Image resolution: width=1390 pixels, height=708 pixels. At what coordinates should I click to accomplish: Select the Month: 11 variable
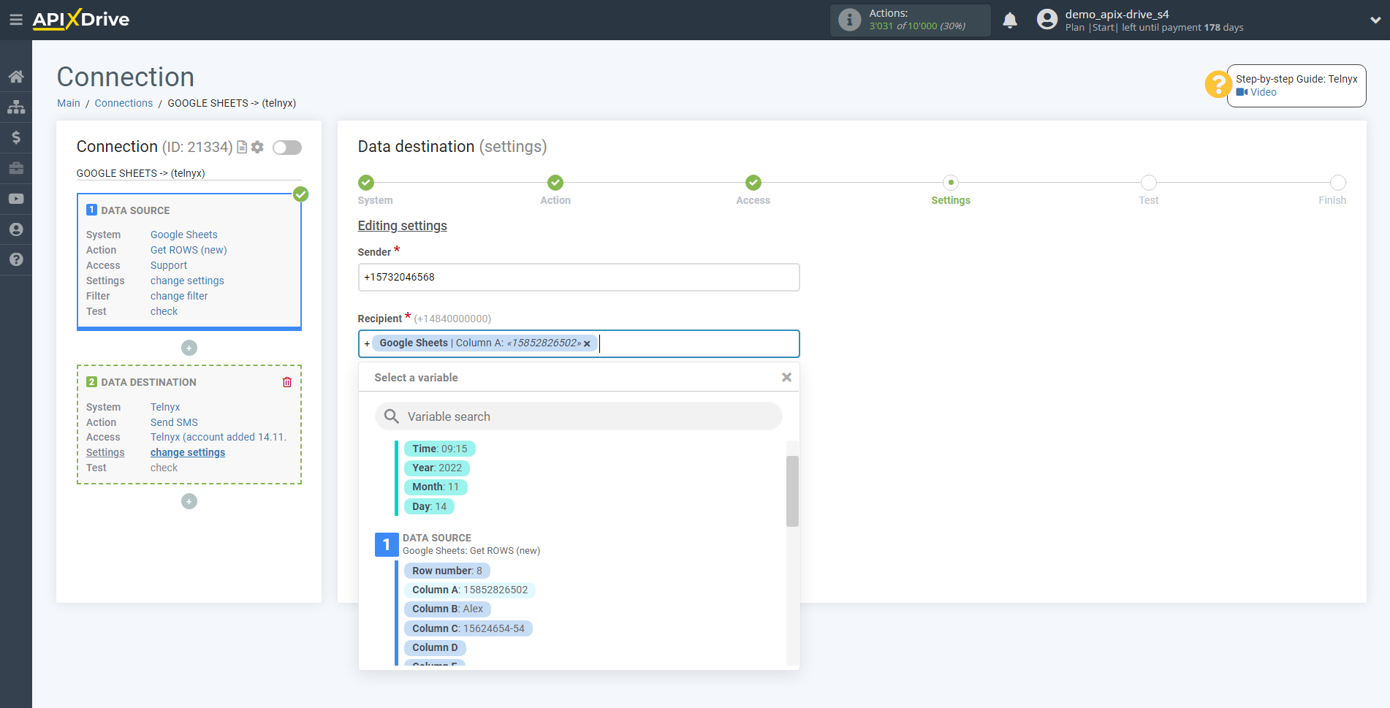tap(436, 487)
